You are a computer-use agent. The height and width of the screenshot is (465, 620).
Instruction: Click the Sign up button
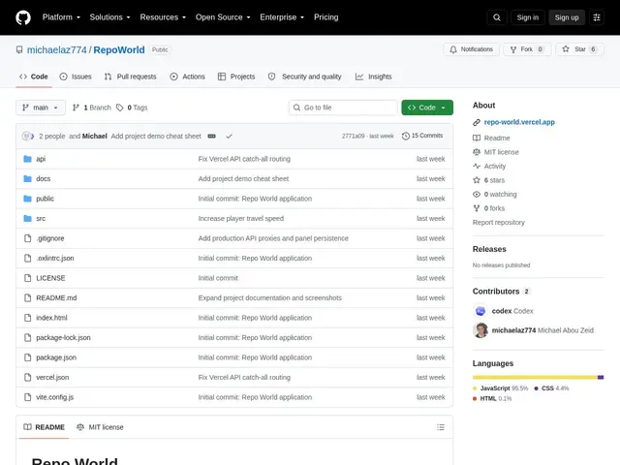[566, 17]
